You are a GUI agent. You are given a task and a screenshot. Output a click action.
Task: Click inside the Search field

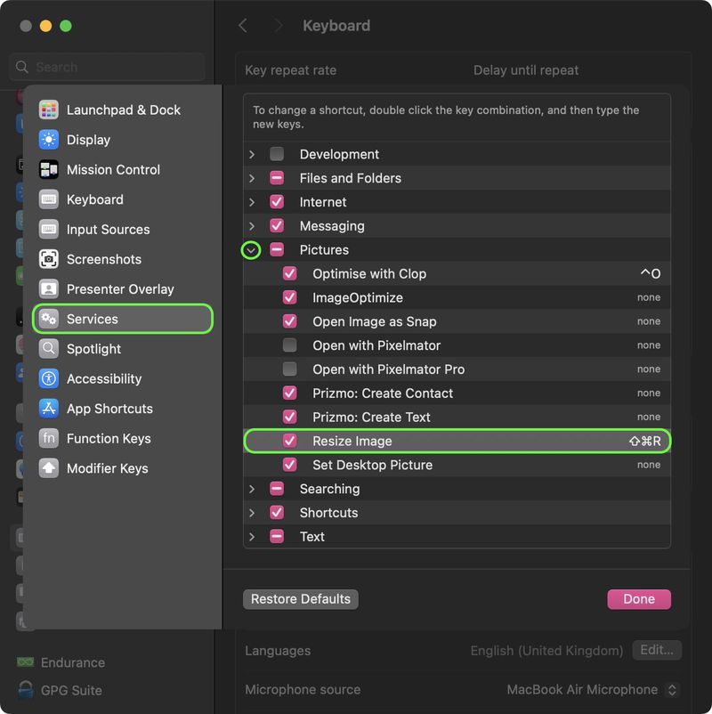[x=107, y=67]
